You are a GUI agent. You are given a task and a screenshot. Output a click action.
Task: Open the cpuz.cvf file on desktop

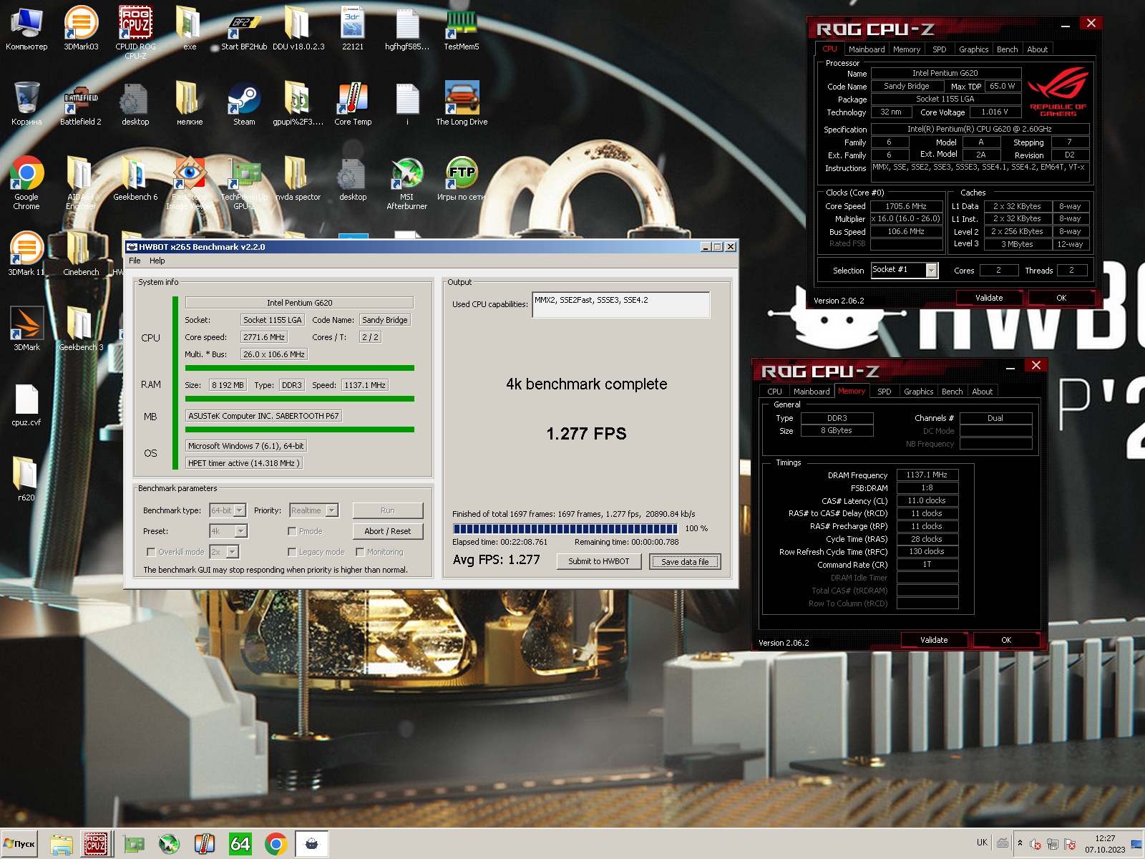click(26, 404)
